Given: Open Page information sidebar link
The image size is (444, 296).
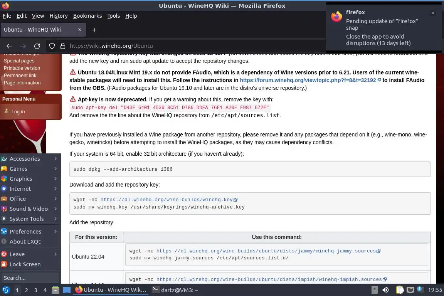Looking at the screenshot, I should pos(22,83).
